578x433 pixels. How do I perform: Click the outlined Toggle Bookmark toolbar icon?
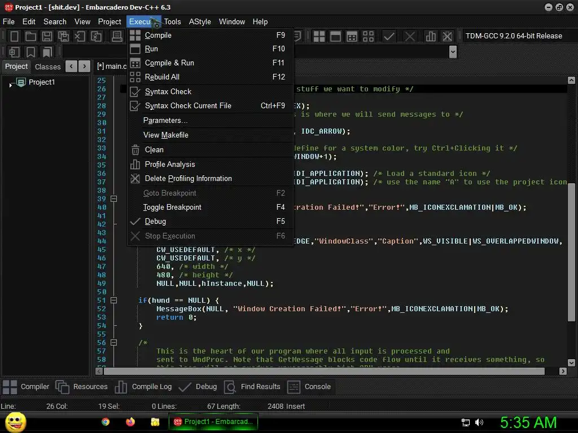[x=30, y=52]
